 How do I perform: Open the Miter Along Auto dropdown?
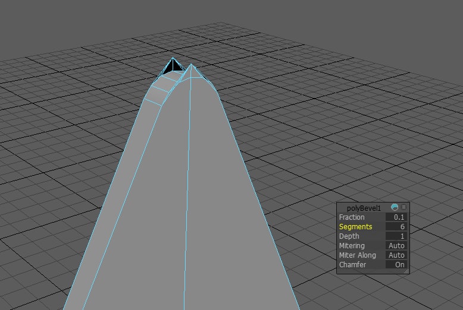point(396,255)
